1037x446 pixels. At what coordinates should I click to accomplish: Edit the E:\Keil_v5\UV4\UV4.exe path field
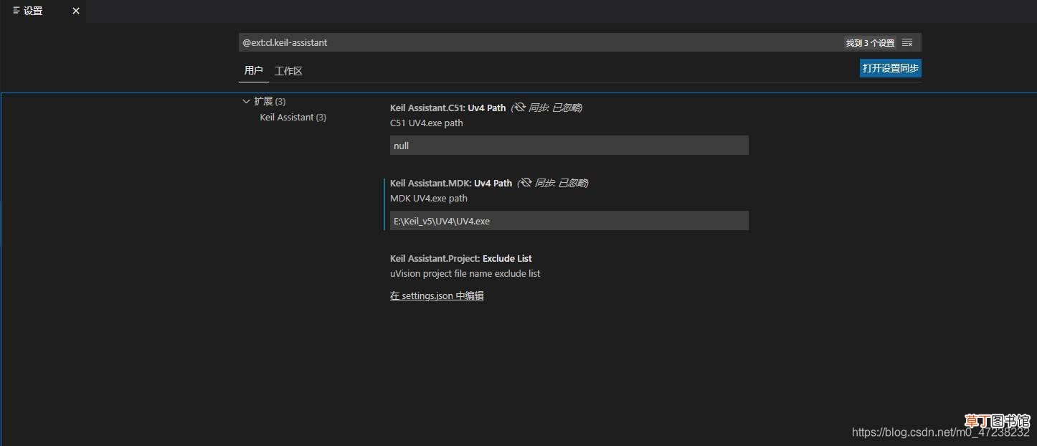[569, 221]
